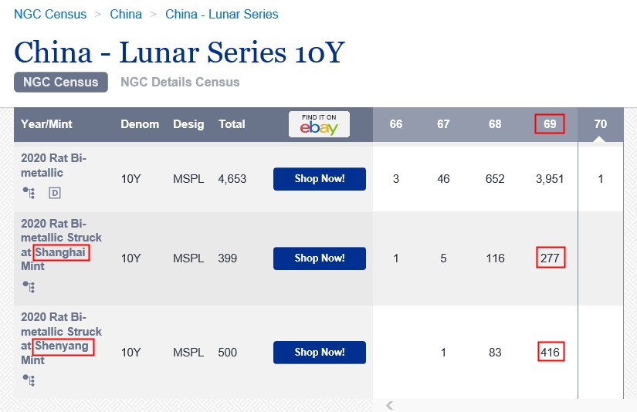Click the D details icon for 2020 Rat Bi-metallic
The height and width of the screenshot is (412, 637).
[x=55, y=193]
